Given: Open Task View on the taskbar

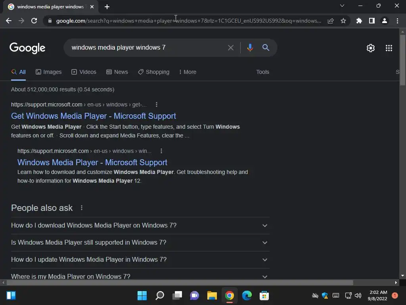Looking at the screenshot, I should tap(177, 295).
